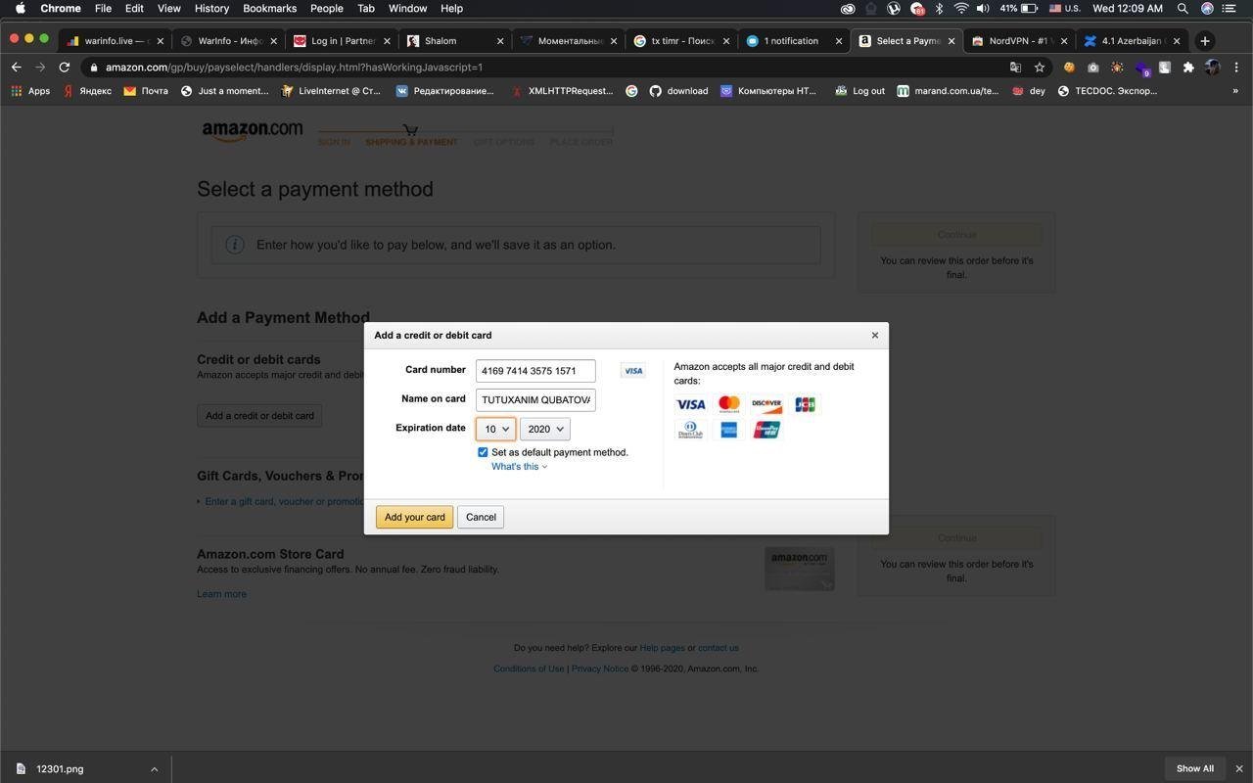Open the clock showing Wed 12:09 AM
This screenshot has width=1253, height=783.
[x=1128, y=8]
